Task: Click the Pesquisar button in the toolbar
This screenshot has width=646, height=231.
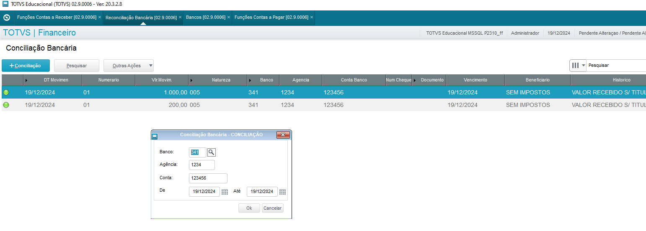Action: pos(76,66)
